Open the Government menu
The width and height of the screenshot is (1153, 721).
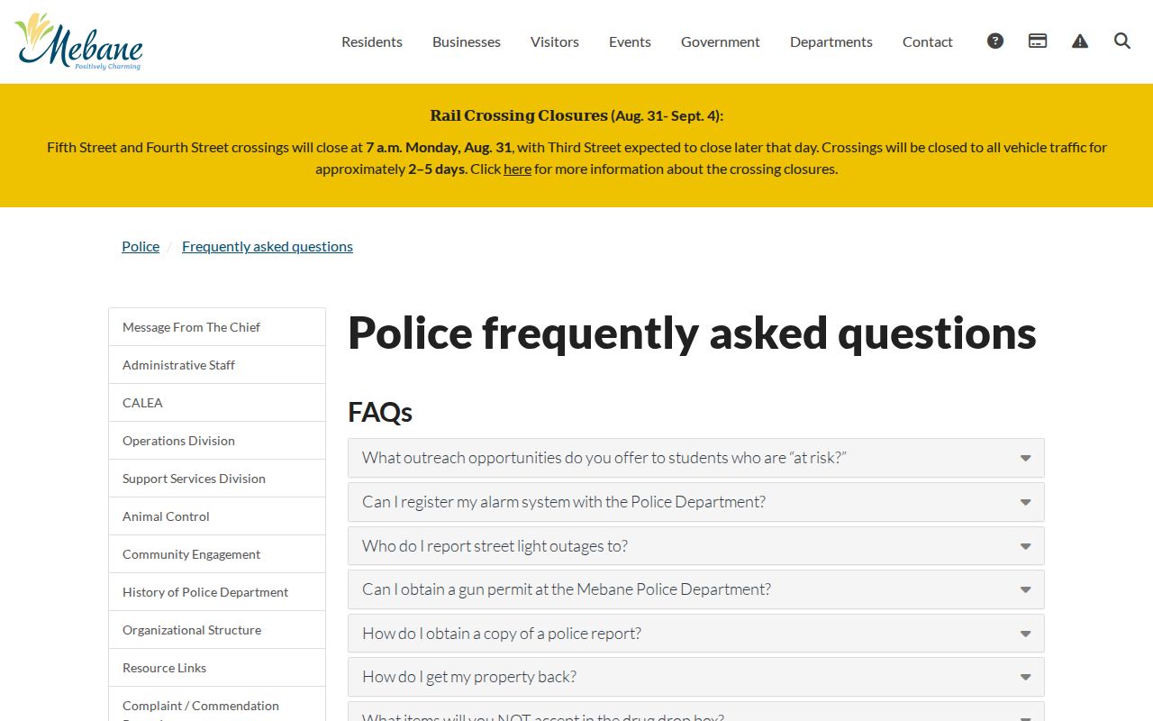click(x=721, y=41)
